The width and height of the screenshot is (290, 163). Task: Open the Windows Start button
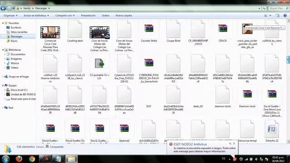click(x=5, y=159)
